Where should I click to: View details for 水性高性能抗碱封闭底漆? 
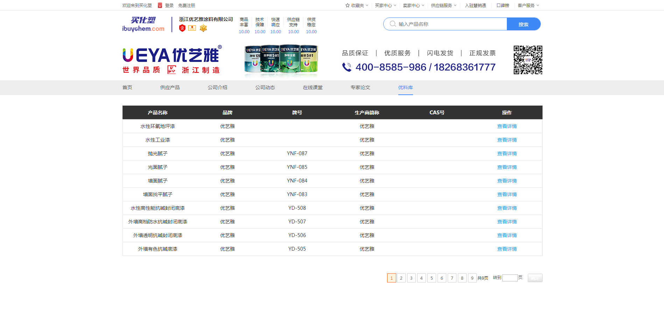(x=507, y=208)
